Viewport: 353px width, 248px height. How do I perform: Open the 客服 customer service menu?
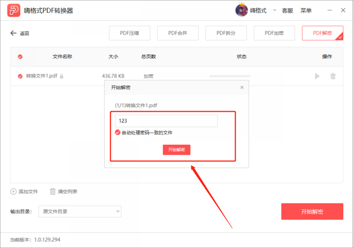[x=287, y=11]
